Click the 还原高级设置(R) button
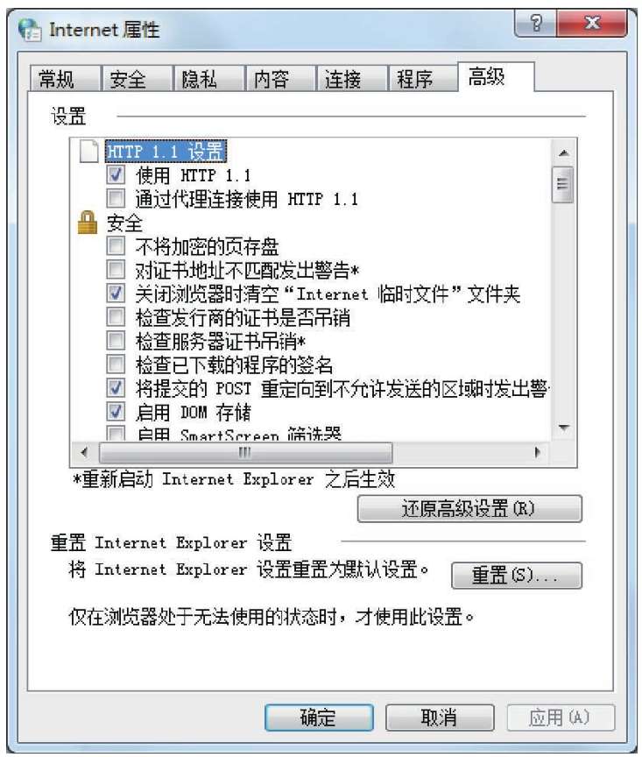This screenshot has height=757, width=642. coord(469,509)
